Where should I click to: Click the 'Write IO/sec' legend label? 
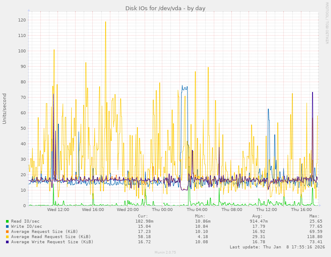pyautogui.click(x=26, y=226)
